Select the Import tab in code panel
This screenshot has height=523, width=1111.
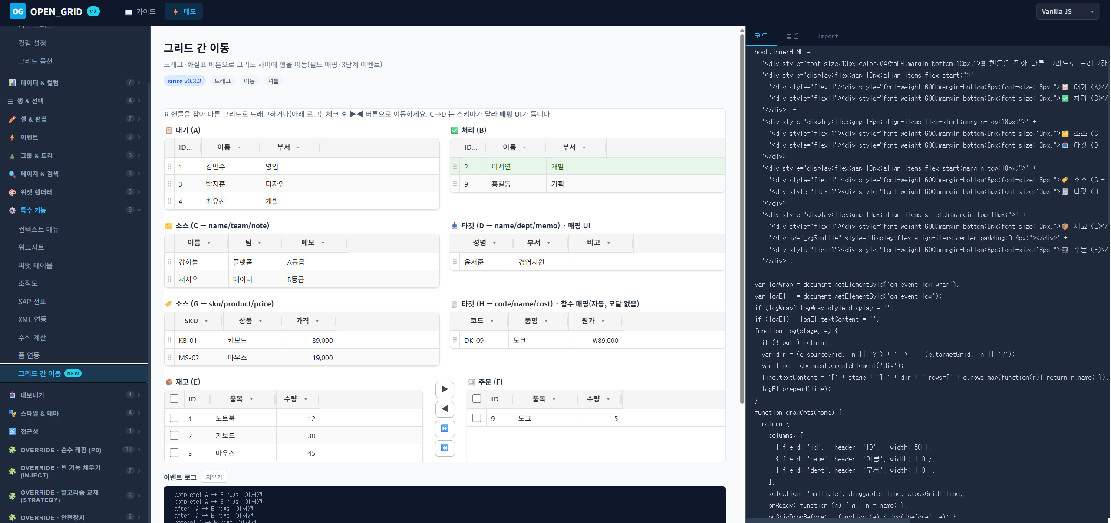click(x=827, y=36)
